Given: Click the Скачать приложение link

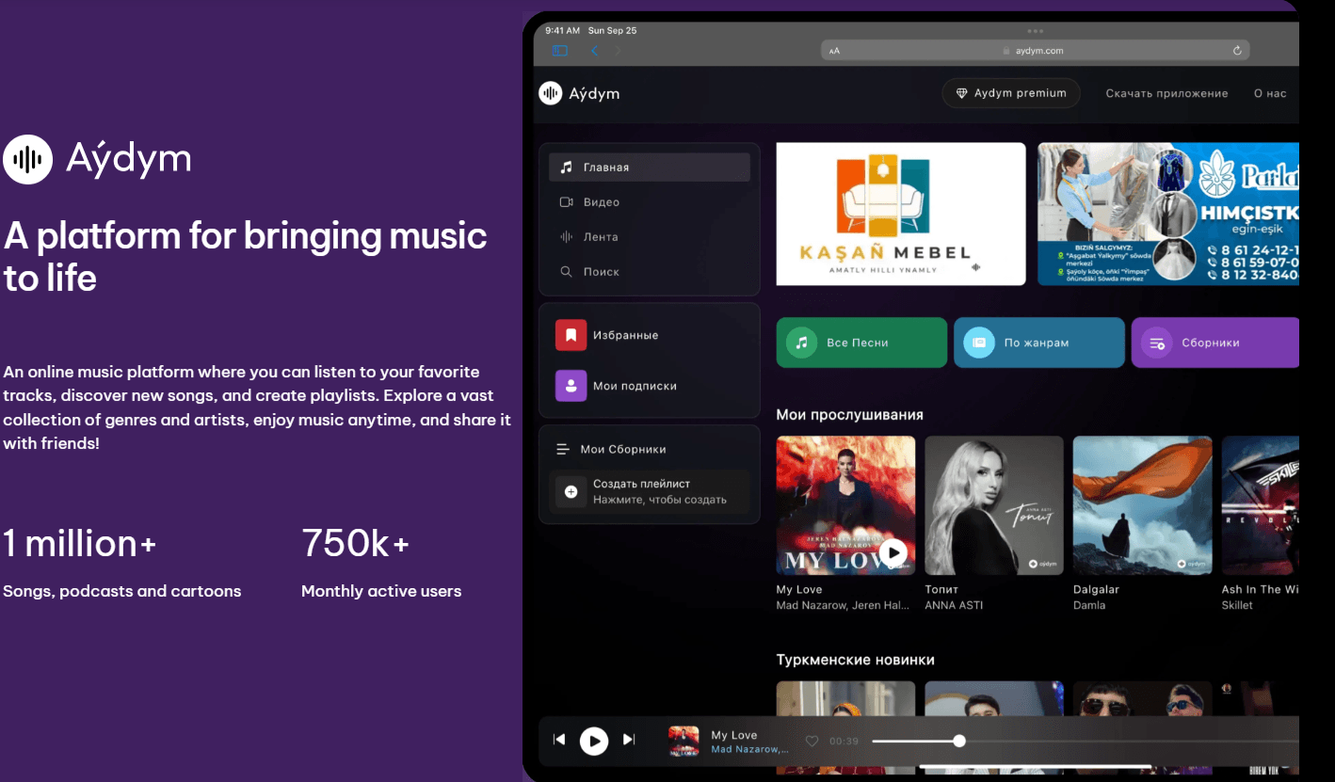Looking at the screenshot, I should 1166,93.
